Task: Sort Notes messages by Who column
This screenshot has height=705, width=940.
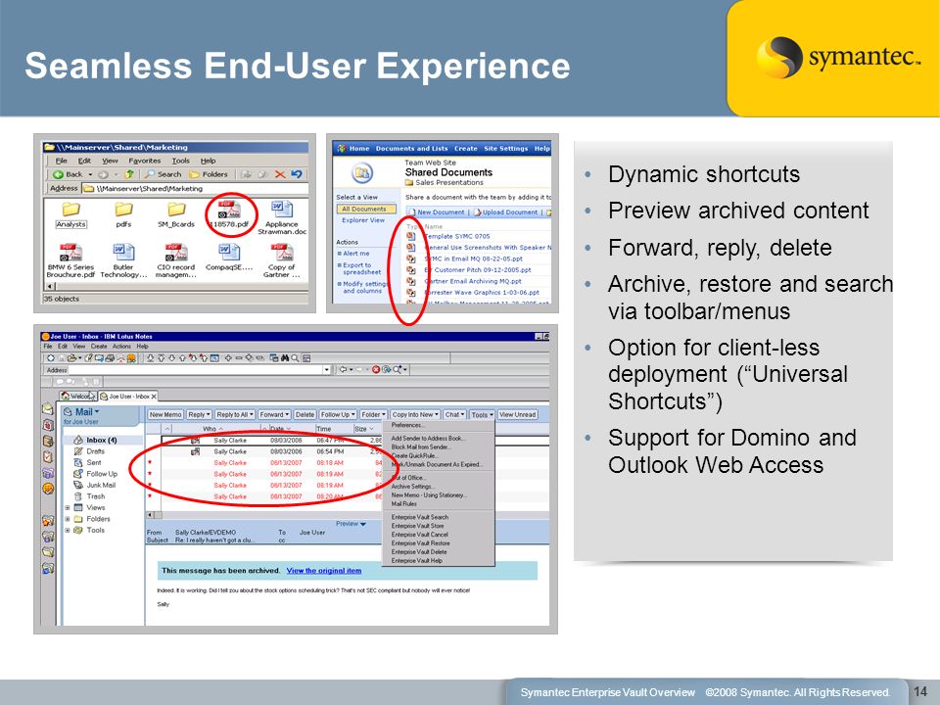Action: 212,429
